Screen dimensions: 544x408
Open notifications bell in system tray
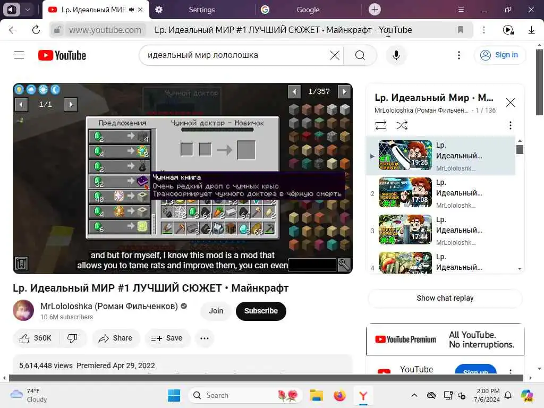tap(508, 395)
